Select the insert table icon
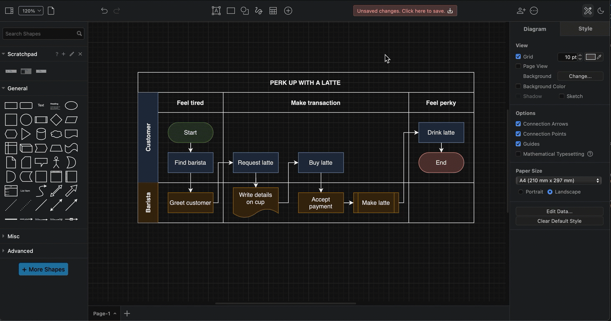Viewport: 611px width, 321px height. 273,11
